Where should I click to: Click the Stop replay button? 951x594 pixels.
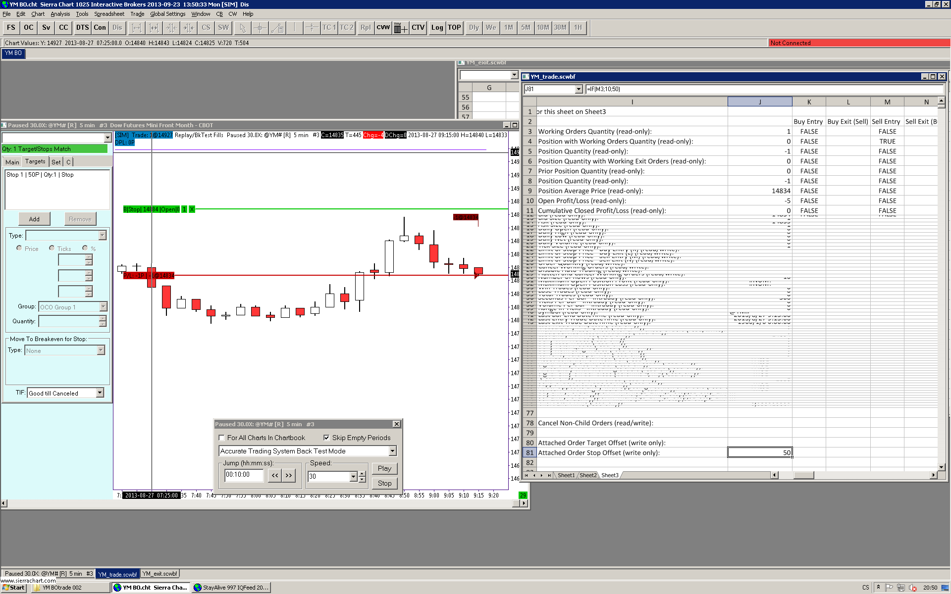point(384,483)
